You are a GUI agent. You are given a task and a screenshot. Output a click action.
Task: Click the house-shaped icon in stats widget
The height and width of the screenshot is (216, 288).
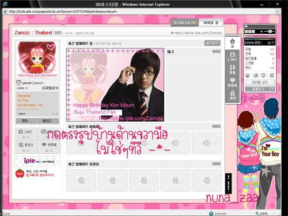(x=256, y=75)
